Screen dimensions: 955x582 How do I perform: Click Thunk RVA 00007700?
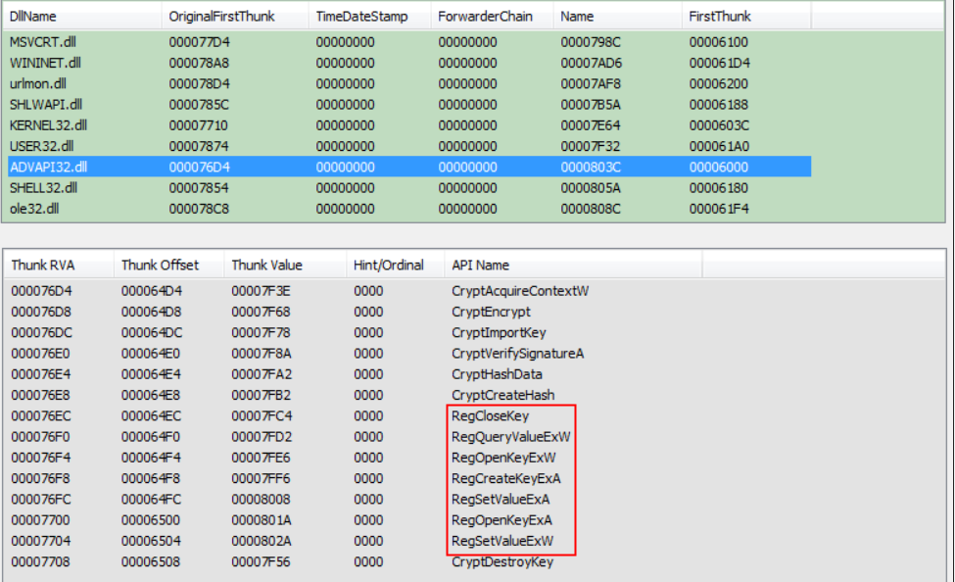tap(40, 520)
